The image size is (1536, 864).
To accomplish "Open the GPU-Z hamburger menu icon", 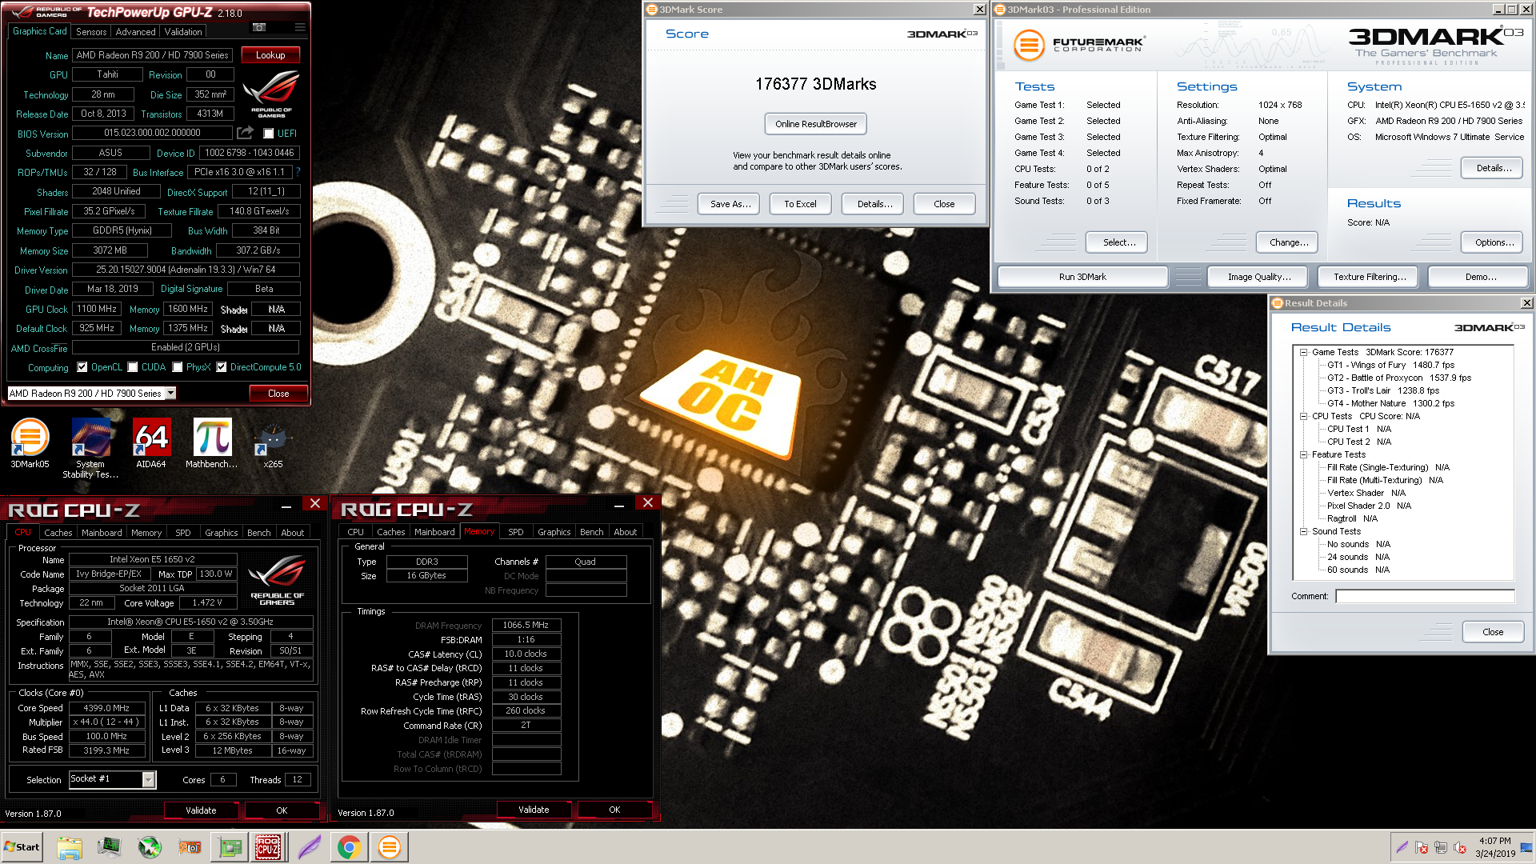I will pyautogui.click(x=300, y=28).
